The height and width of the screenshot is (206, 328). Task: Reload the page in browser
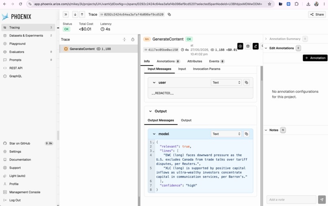(20, 4)
